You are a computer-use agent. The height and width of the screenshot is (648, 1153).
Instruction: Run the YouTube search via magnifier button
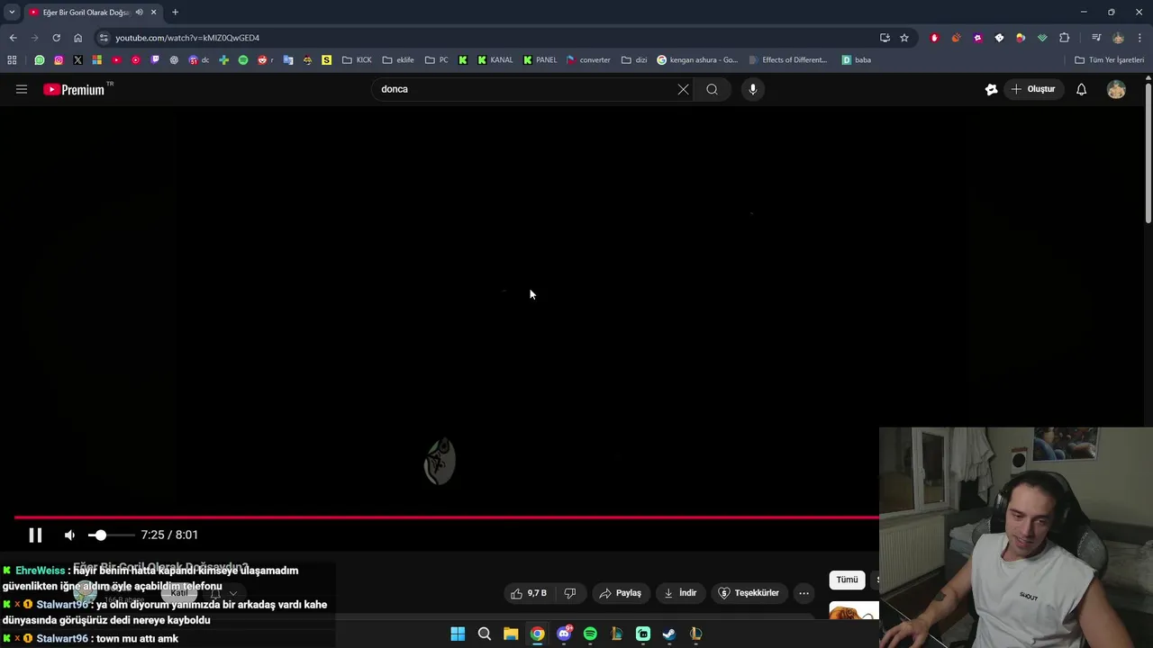coord(712,89)
